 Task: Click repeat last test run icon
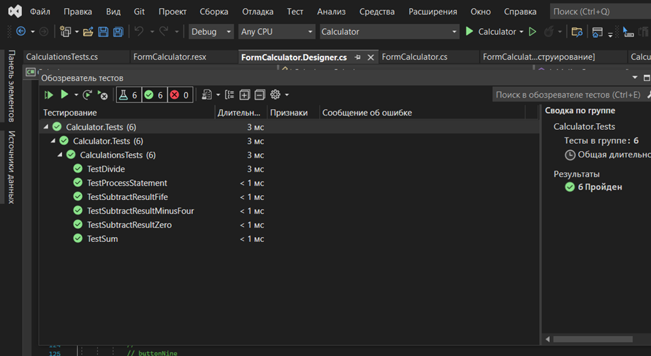click(x=87, y=95)
